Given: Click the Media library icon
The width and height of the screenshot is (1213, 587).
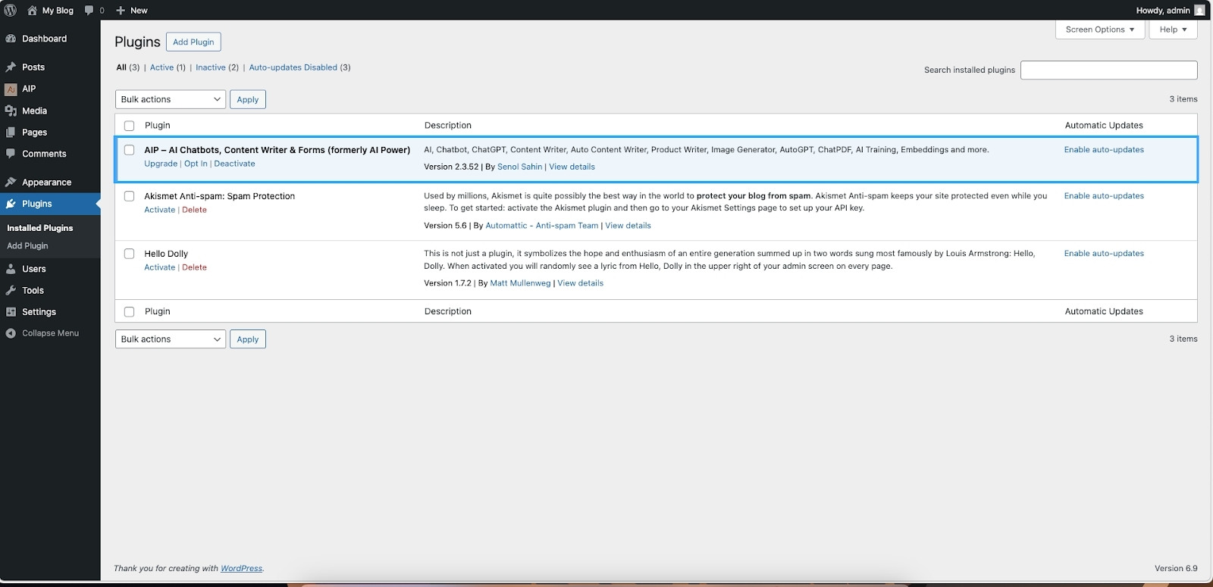Looking at the screenshot, I should point(11,111).
